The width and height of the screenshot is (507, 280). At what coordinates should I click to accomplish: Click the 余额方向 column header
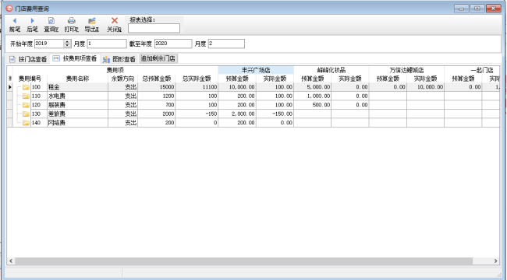tap(123, 79)
